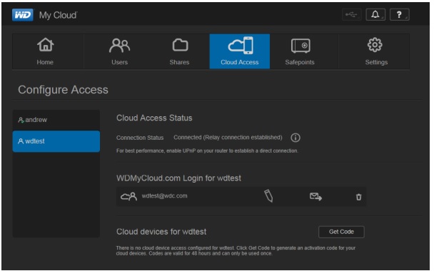This screenshot has height=271, width=434.
Task: Open the help question mark icon
Action: (x=400, y=15)
